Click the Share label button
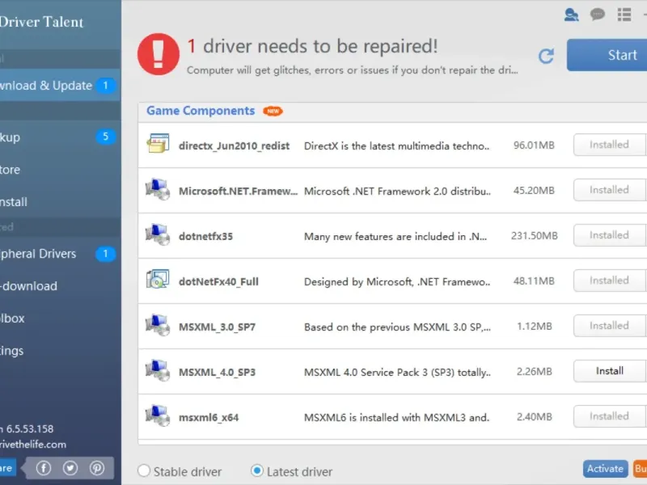 pyautogui.click(x=8, y=468)
